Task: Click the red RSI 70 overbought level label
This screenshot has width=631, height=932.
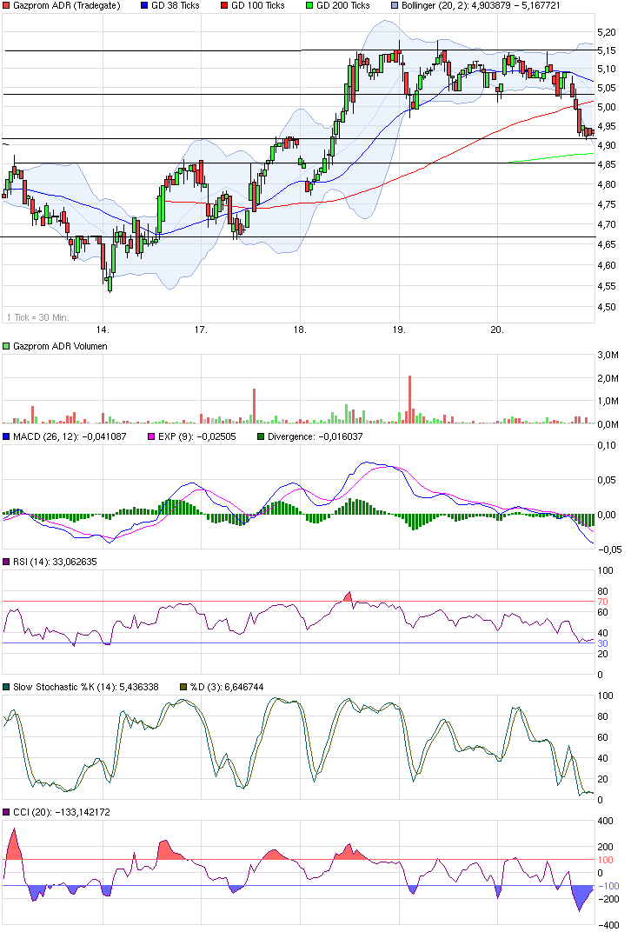Action: pyautogui.click(x=602, y=602)
